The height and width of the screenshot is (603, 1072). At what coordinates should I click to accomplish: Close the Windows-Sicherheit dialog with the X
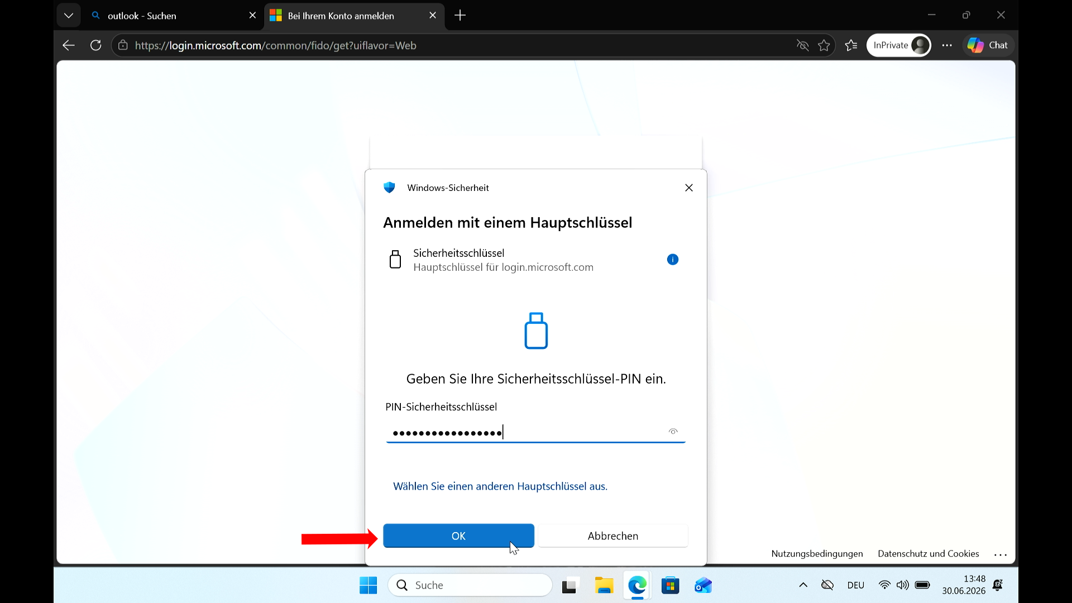tap(689, 188)
